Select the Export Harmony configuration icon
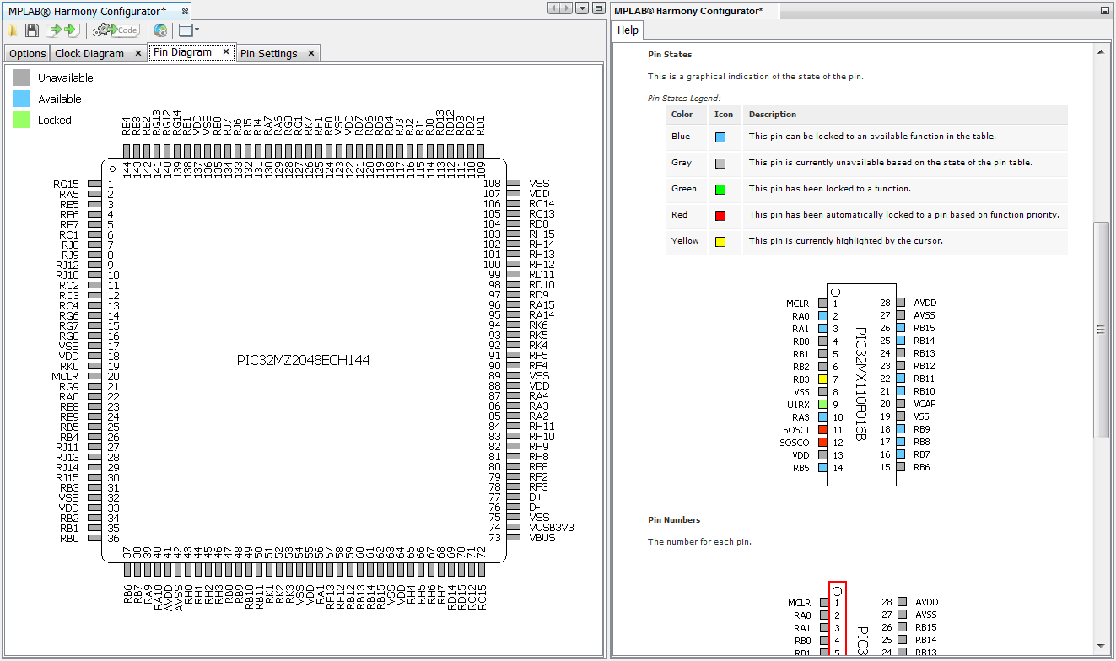Viewport: 1116px width, 661px height. coord(71,30)
